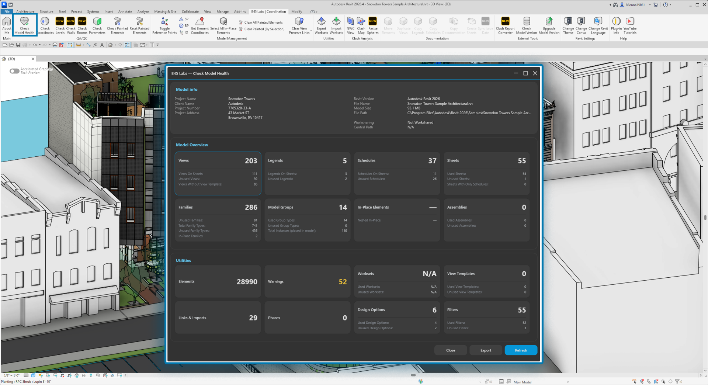Click the Change Theme icon

[568, 25]
